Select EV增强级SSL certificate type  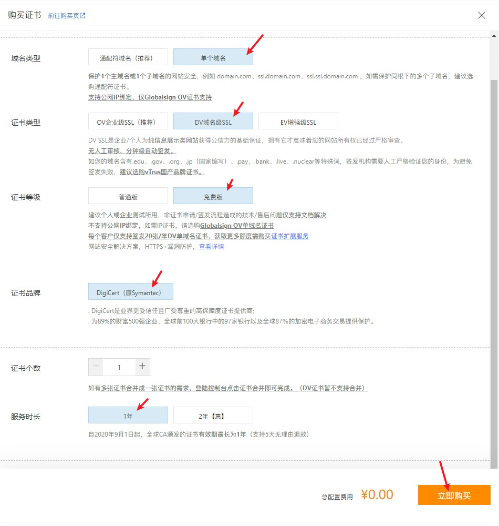(x=298, y=120)
